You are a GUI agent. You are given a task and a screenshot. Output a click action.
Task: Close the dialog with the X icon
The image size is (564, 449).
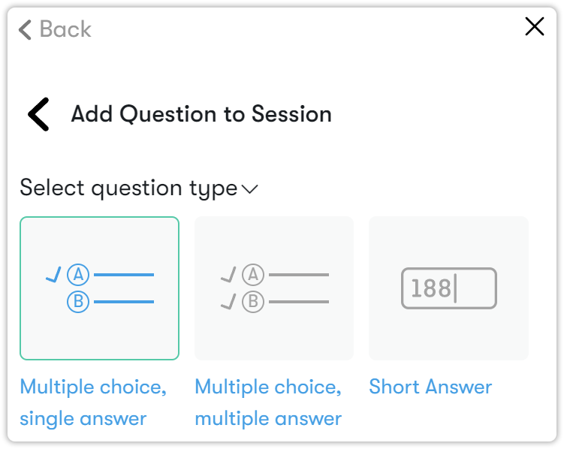[x=534, y=27]
